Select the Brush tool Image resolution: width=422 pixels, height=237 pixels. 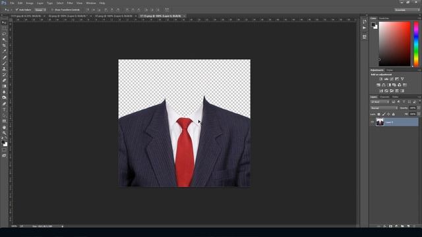coord(4,63)
